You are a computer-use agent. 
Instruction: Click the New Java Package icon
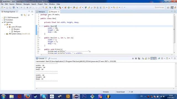65,7
